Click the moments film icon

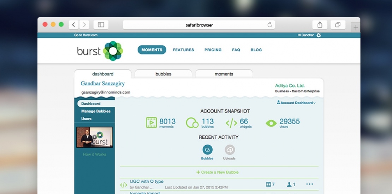coord(151,123)
